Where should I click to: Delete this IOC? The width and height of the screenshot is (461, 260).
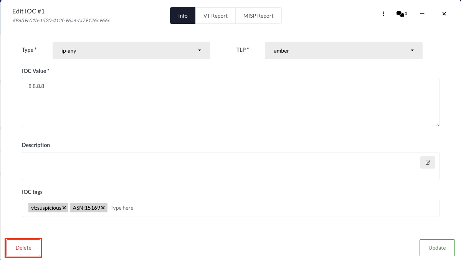[x=23, y=248]
